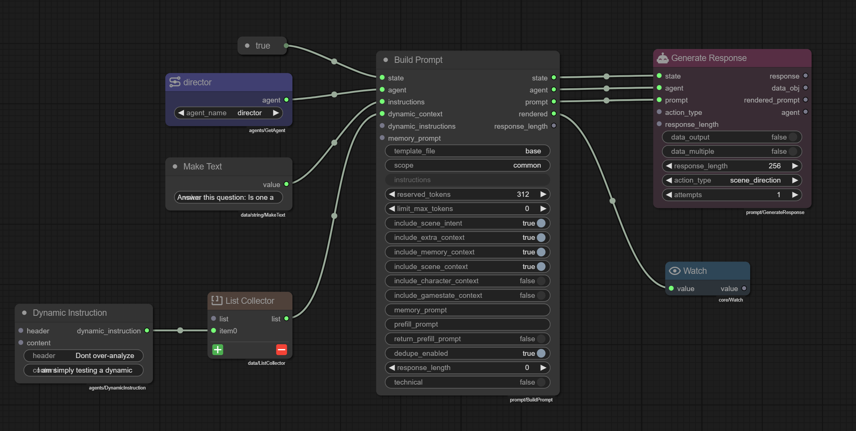This screenshot has height=431, width=856.
Task: Edit the Make Text value field
Action: tap(228, 198)
